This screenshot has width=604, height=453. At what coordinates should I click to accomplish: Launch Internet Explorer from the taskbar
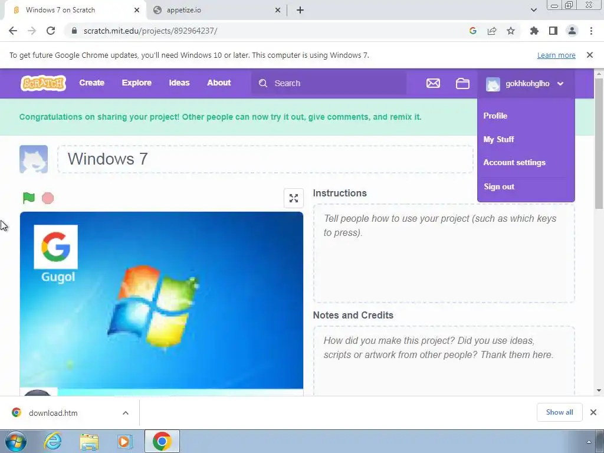pos(52,441)
